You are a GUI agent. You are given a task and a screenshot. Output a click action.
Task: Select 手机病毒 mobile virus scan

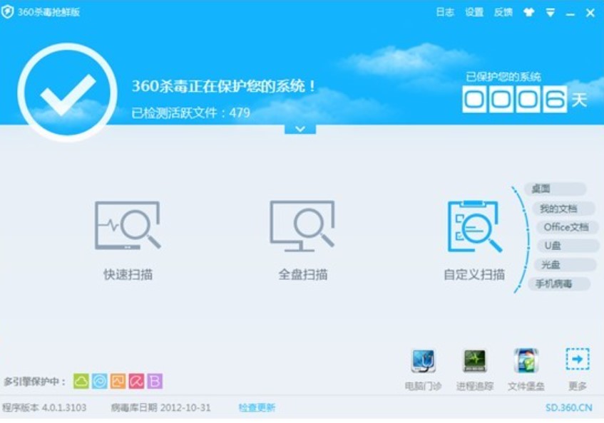[x=559, y=284]
